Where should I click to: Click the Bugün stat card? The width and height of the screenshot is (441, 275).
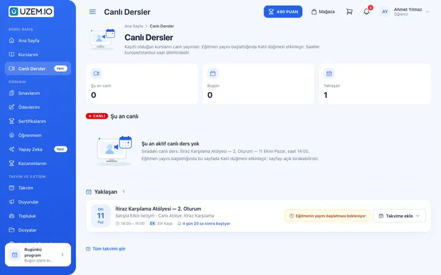[258, 84]
